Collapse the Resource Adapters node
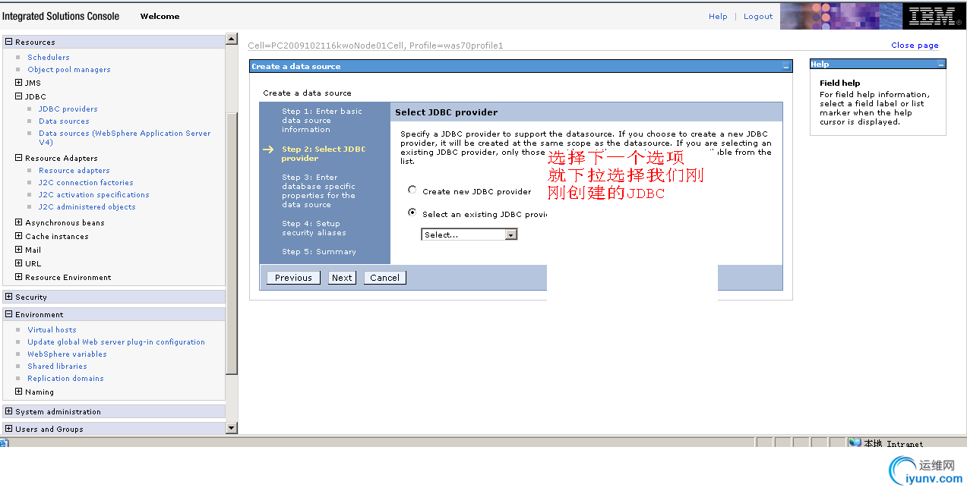The image size is (967, 491). [19, 158]
